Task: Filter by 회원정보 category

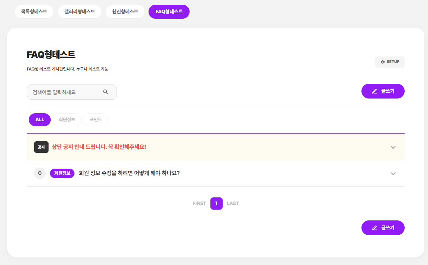Action: 67,120
